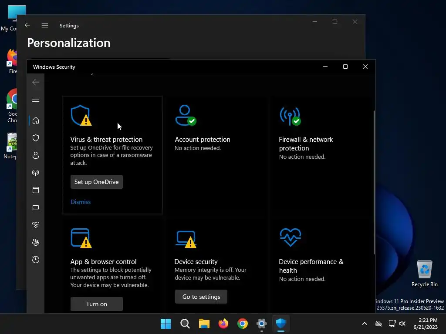Click 'No action needed.' under Account protection
This screenshot has width=446, height=334.
click(198, 148)
